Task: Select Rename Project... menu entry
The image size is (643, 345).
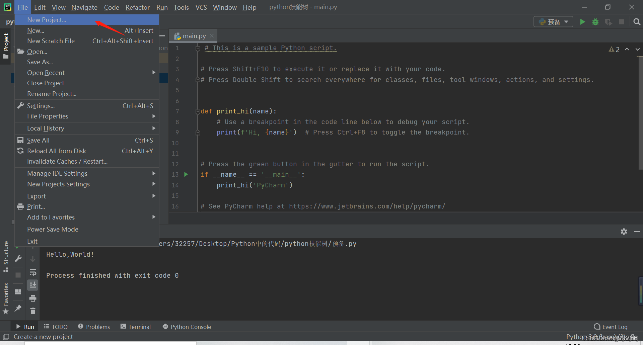Action: click(x=87, y=94)
